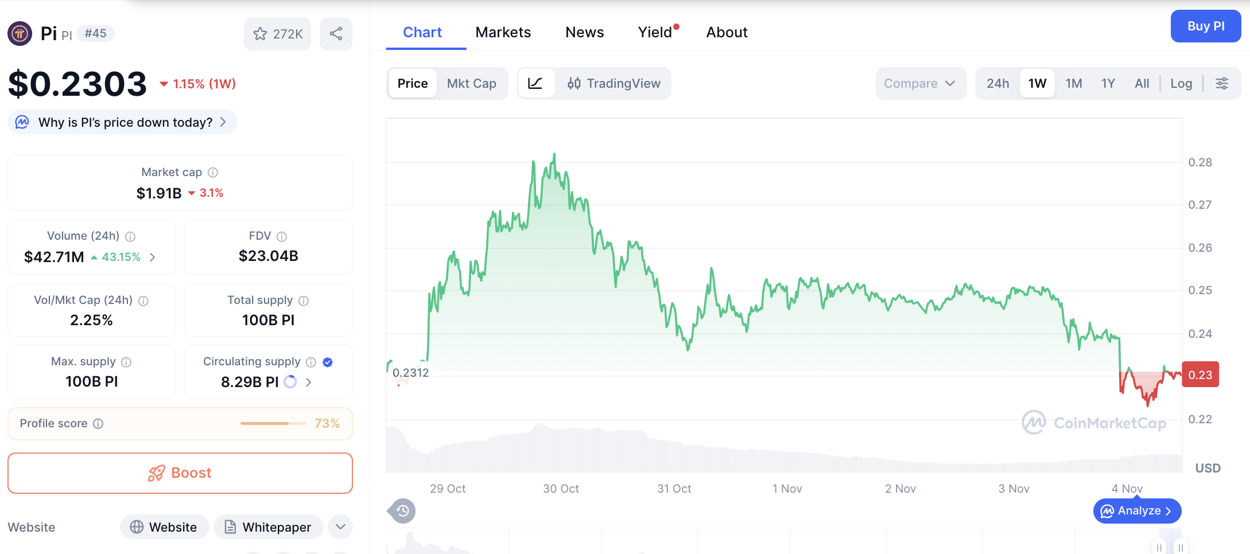Click the Analyze button on the chart

[x=1136, y=510]
